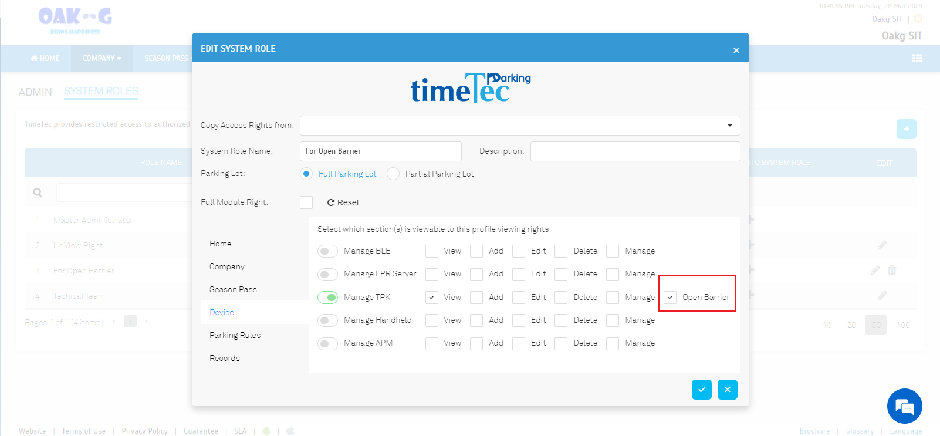Set page size to 100 items
Viewport: 940px width, 436px height.
click(x=903, y=325)
